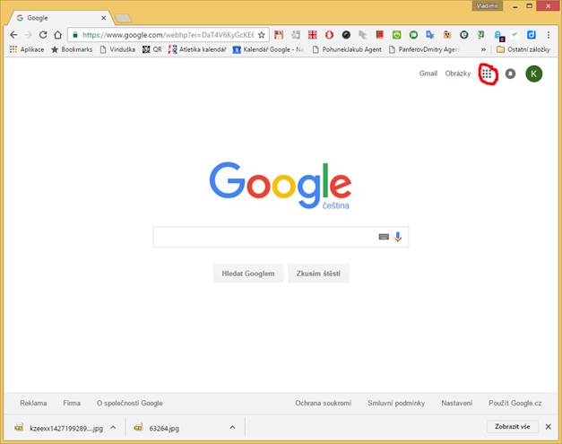
Task: Open the Obrázky images link
Action: [458, 74]
